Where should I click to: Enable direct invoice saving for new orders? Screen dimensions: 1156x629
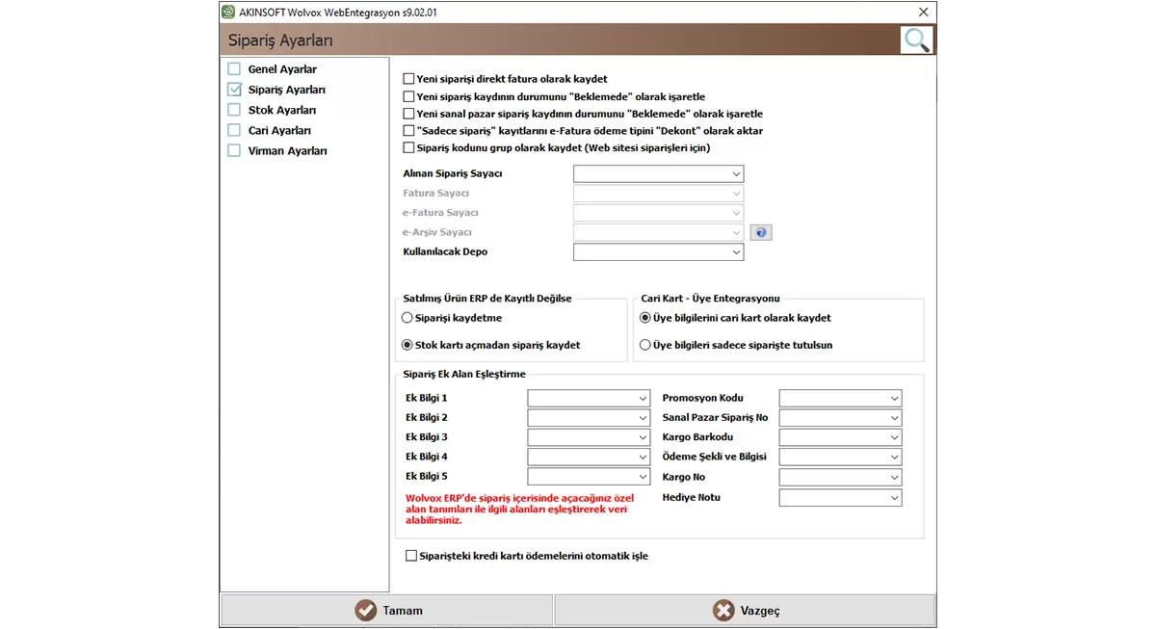pos(409,79)
